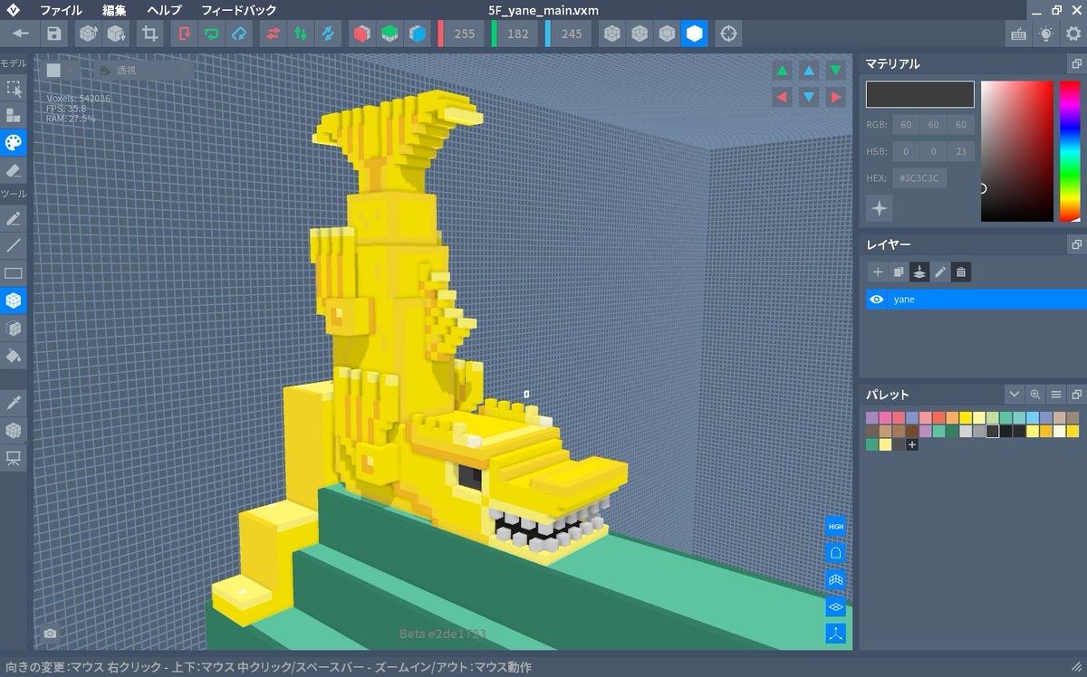Open the フィードバック menu

point(238,10)
